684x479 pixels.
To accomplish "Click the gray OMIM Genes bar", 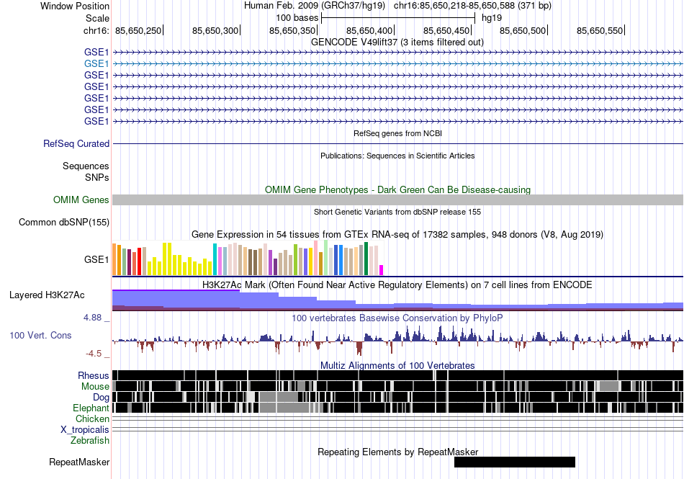I will click(397, 200).
